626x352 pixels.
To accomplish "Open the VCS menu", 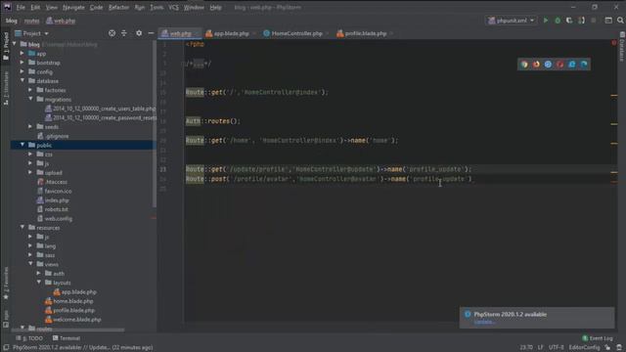I will [x=173, y=7].
